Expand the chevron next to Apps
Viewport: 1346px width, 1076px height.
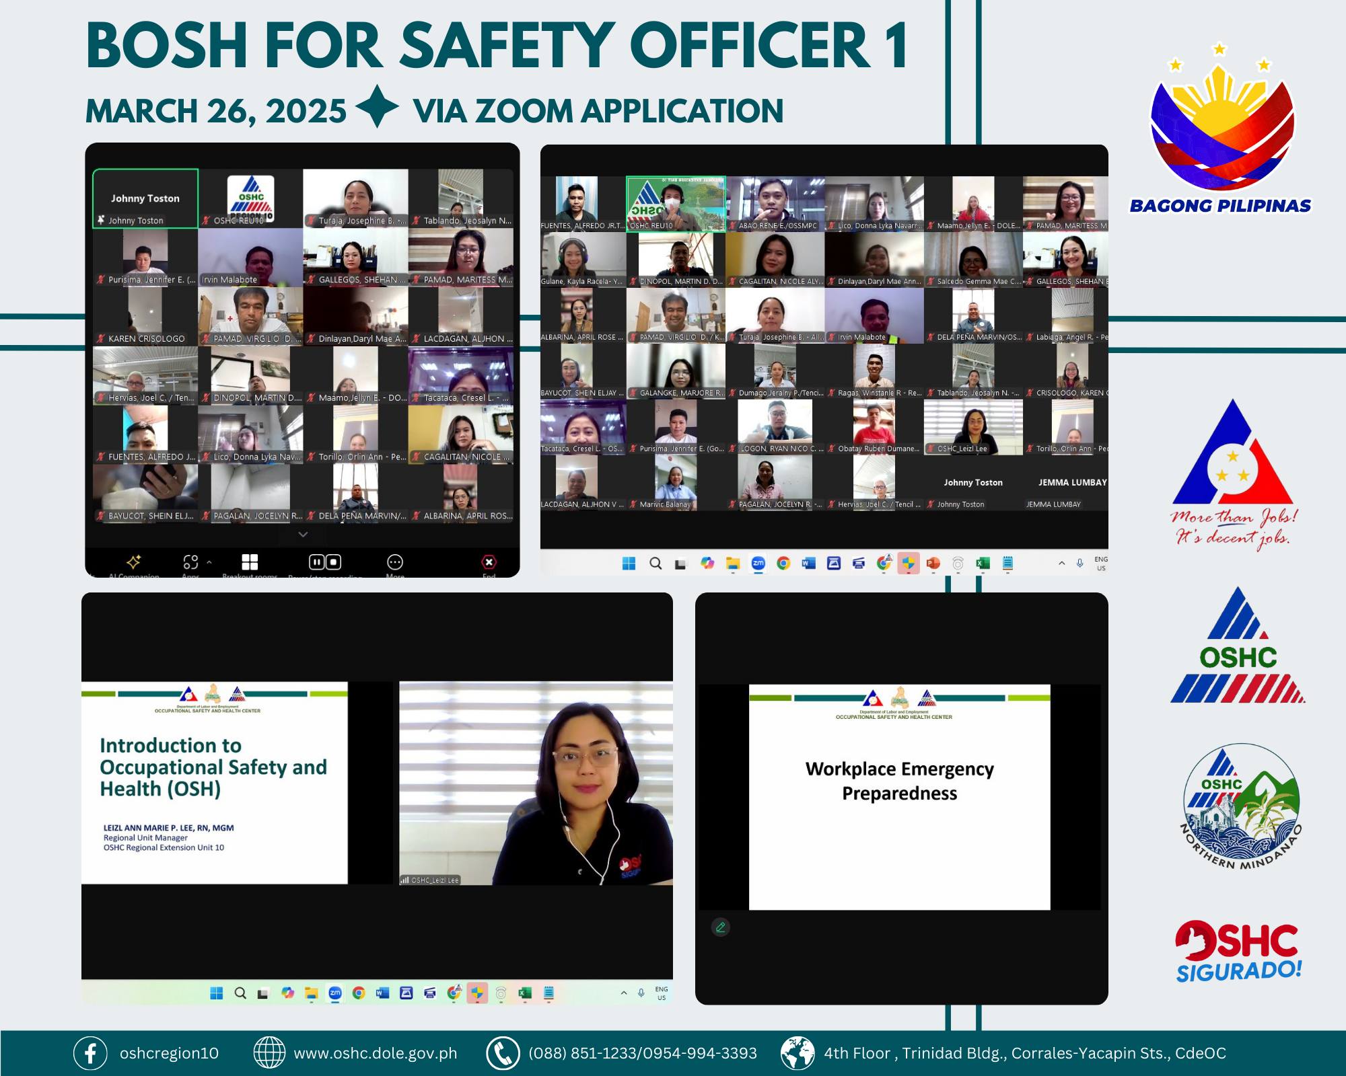coord(209,562)
